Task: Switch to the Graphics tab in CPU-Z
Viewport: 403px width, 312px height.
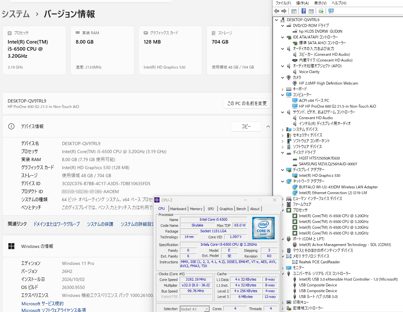Action: [226, 209]
